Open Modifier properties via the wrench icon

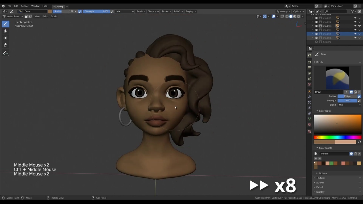[309, 97]
